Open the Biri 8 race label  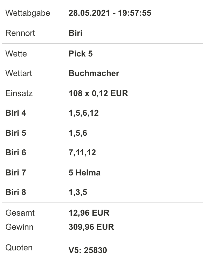tap(16, 192)
